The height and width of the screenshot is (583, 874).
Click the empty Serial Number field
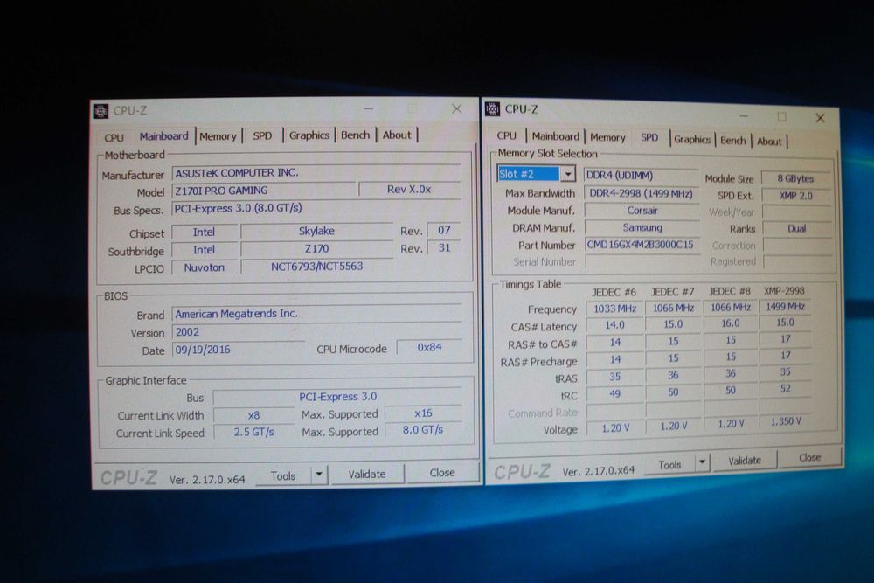coord(642,262)
